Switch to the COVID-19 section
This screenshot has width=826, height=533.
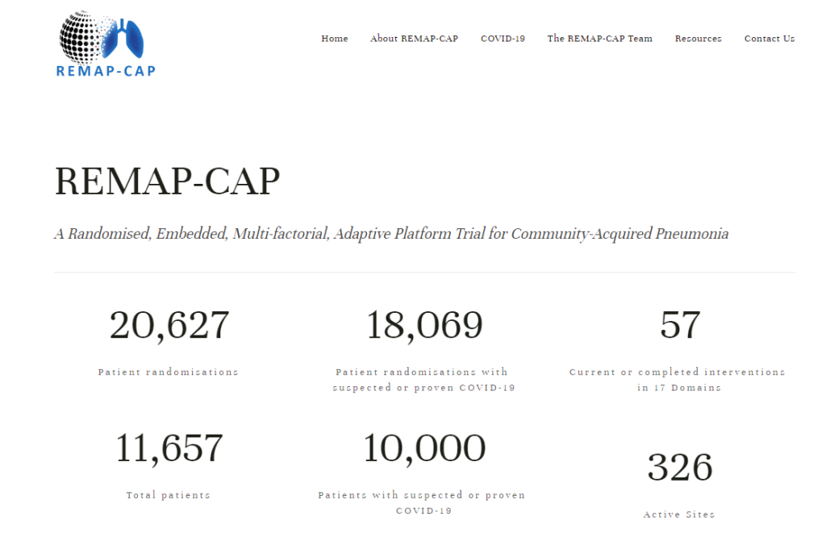[503, 38]
